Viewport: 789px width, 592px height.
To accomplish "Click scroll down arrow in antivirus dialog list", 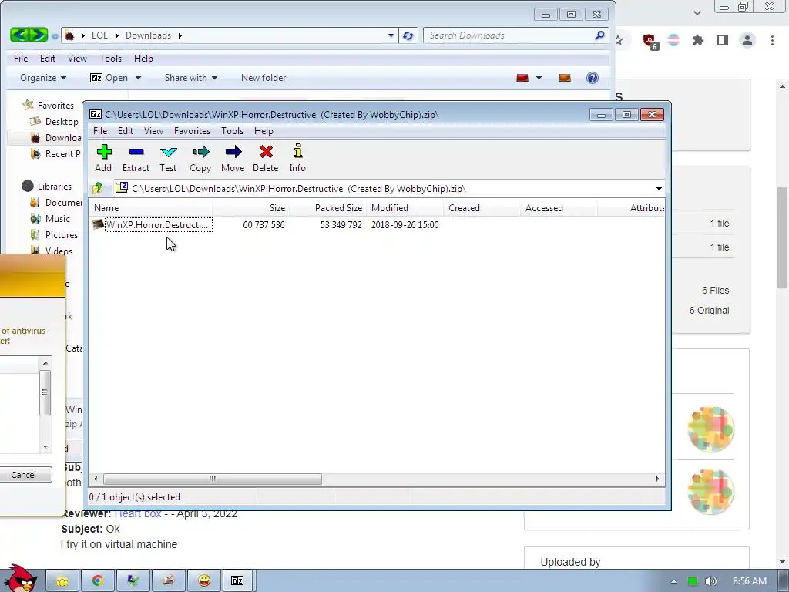I will coord(45,447).
